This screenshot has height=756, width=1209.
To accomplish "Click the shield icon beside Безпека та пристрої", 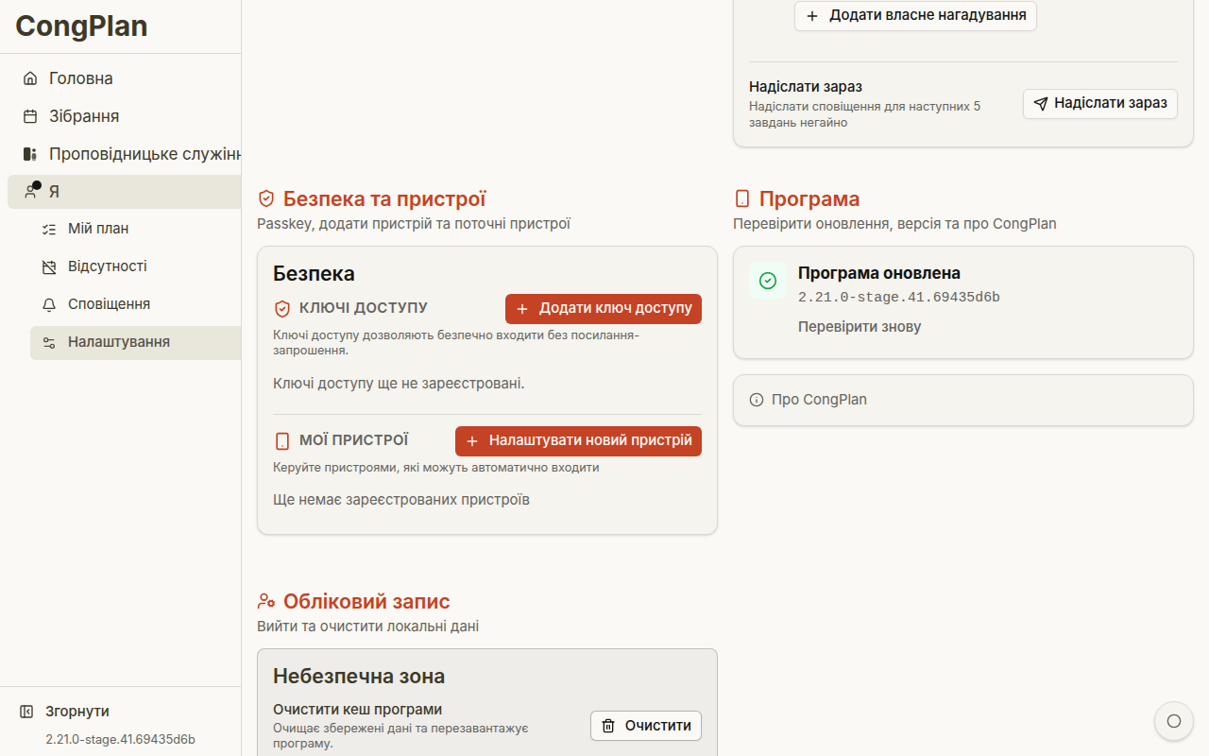I will tap(266, 199).
